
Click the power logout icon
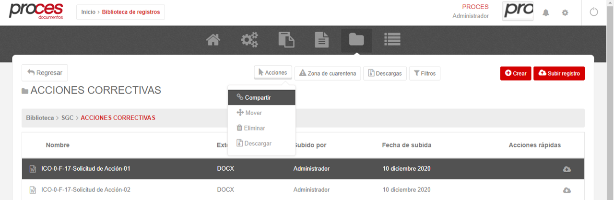coord(594,12)
